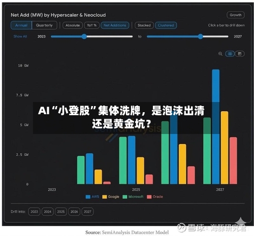
Task: Switch to the Annual view tab
Action: (21, 25)
